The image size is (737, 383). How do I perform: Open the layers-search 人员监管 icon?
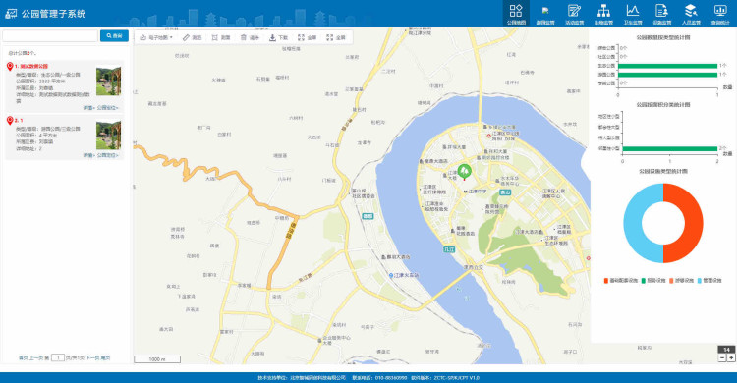691,13
